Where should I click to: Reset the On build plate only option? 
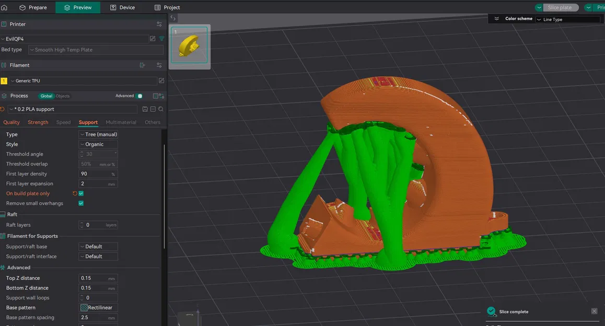pos(75,194)
